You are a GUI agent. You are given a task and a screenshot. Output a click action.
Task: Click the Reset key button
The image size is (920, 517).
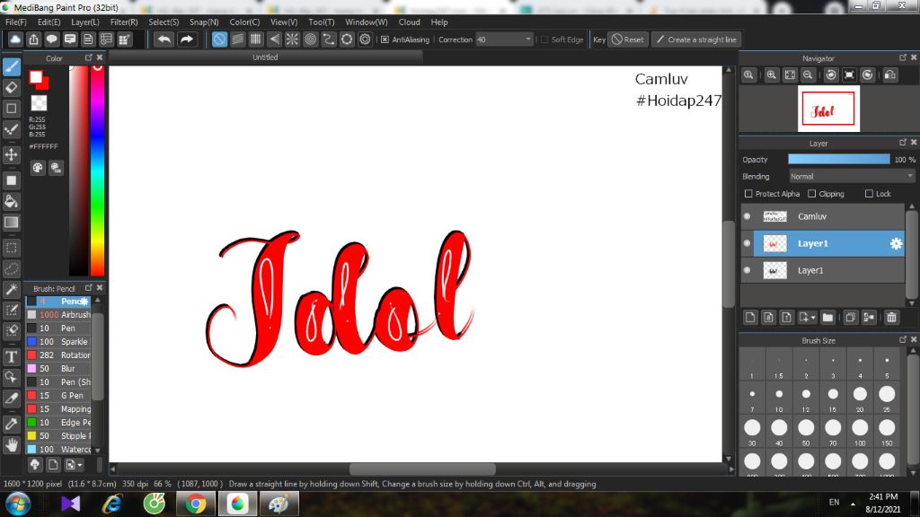click(x=628, y=39)
